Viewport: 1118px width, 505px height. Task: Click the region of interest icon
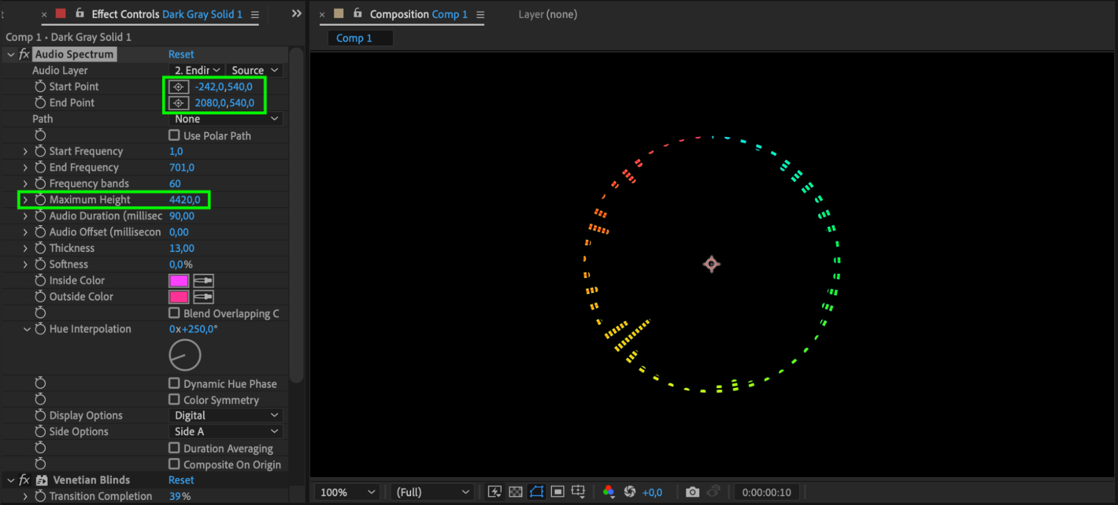pos(558,492)
